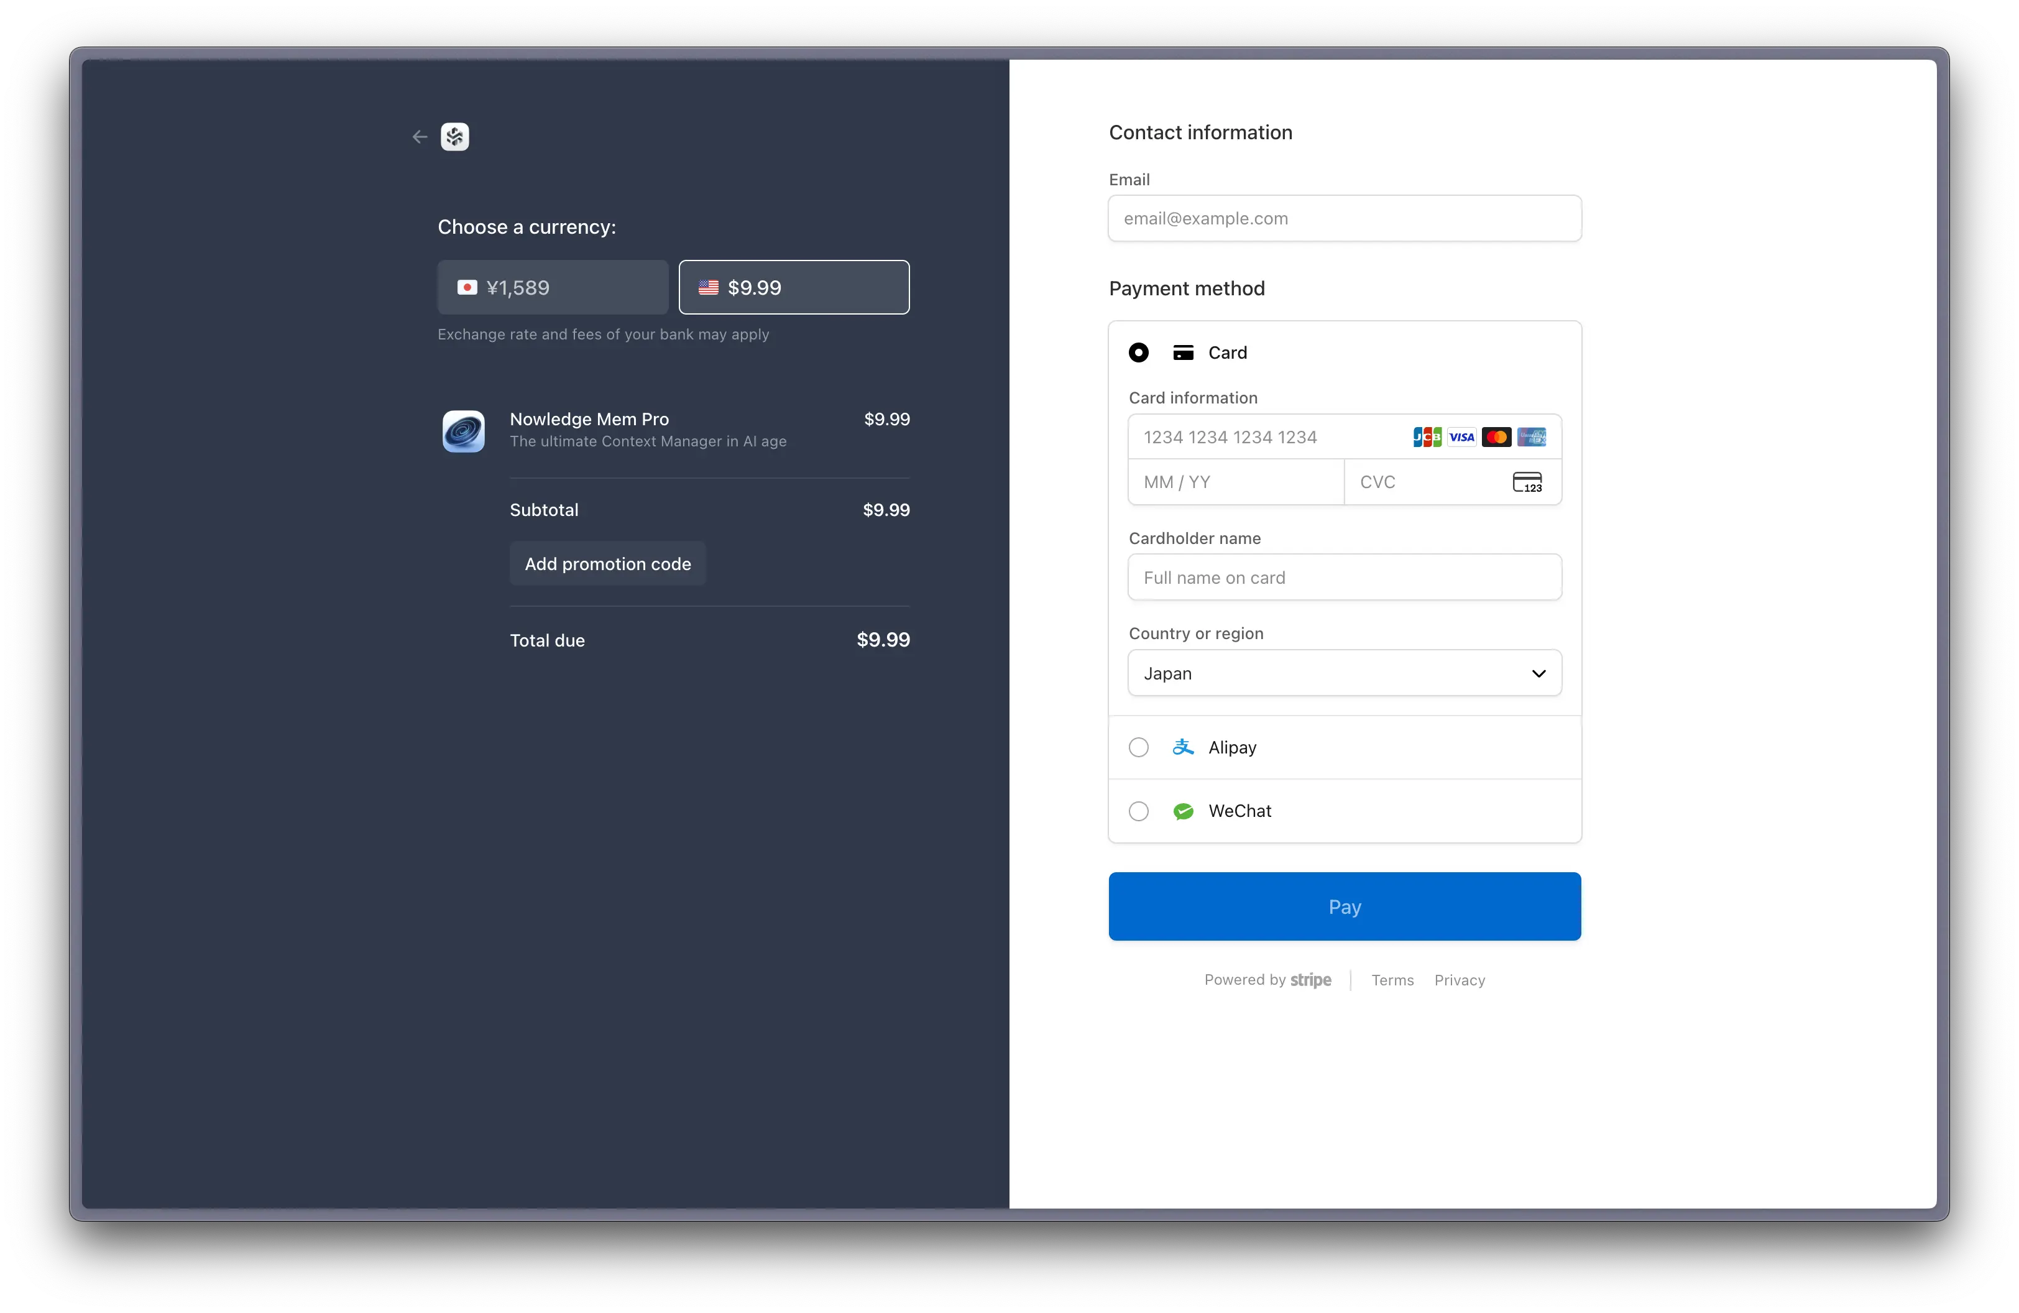The width and height of the screenshot is (2019, 1313).
Task: Click the email address input field
Action: coord(1345,218)
